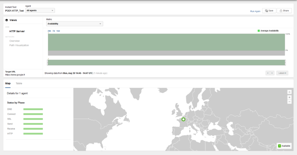Open the Agent dropdown showing All agents
The image size is (297, 155).
[40, 11]
